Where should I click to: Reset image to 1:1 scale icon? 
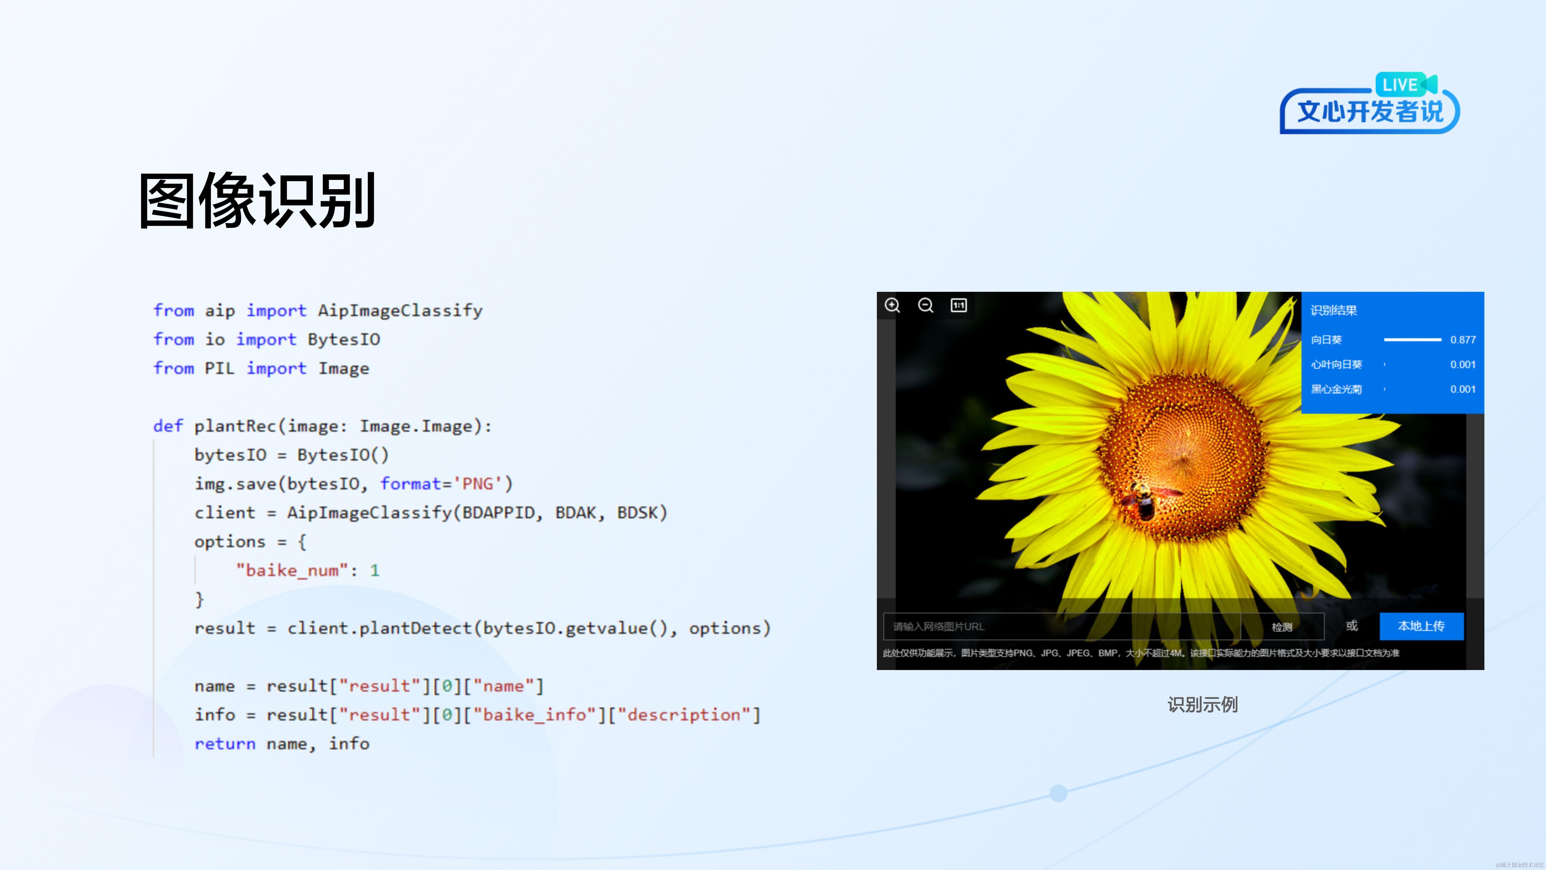958,305
